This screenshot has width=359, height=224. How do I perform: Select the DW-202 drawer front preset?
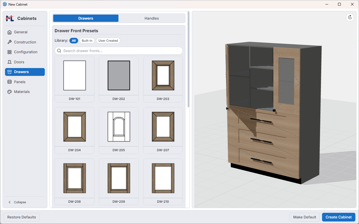point(119,79)
